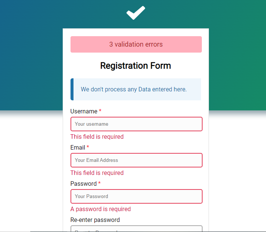Focus the Your Password input field
The image size is (266, 232).
137,196
